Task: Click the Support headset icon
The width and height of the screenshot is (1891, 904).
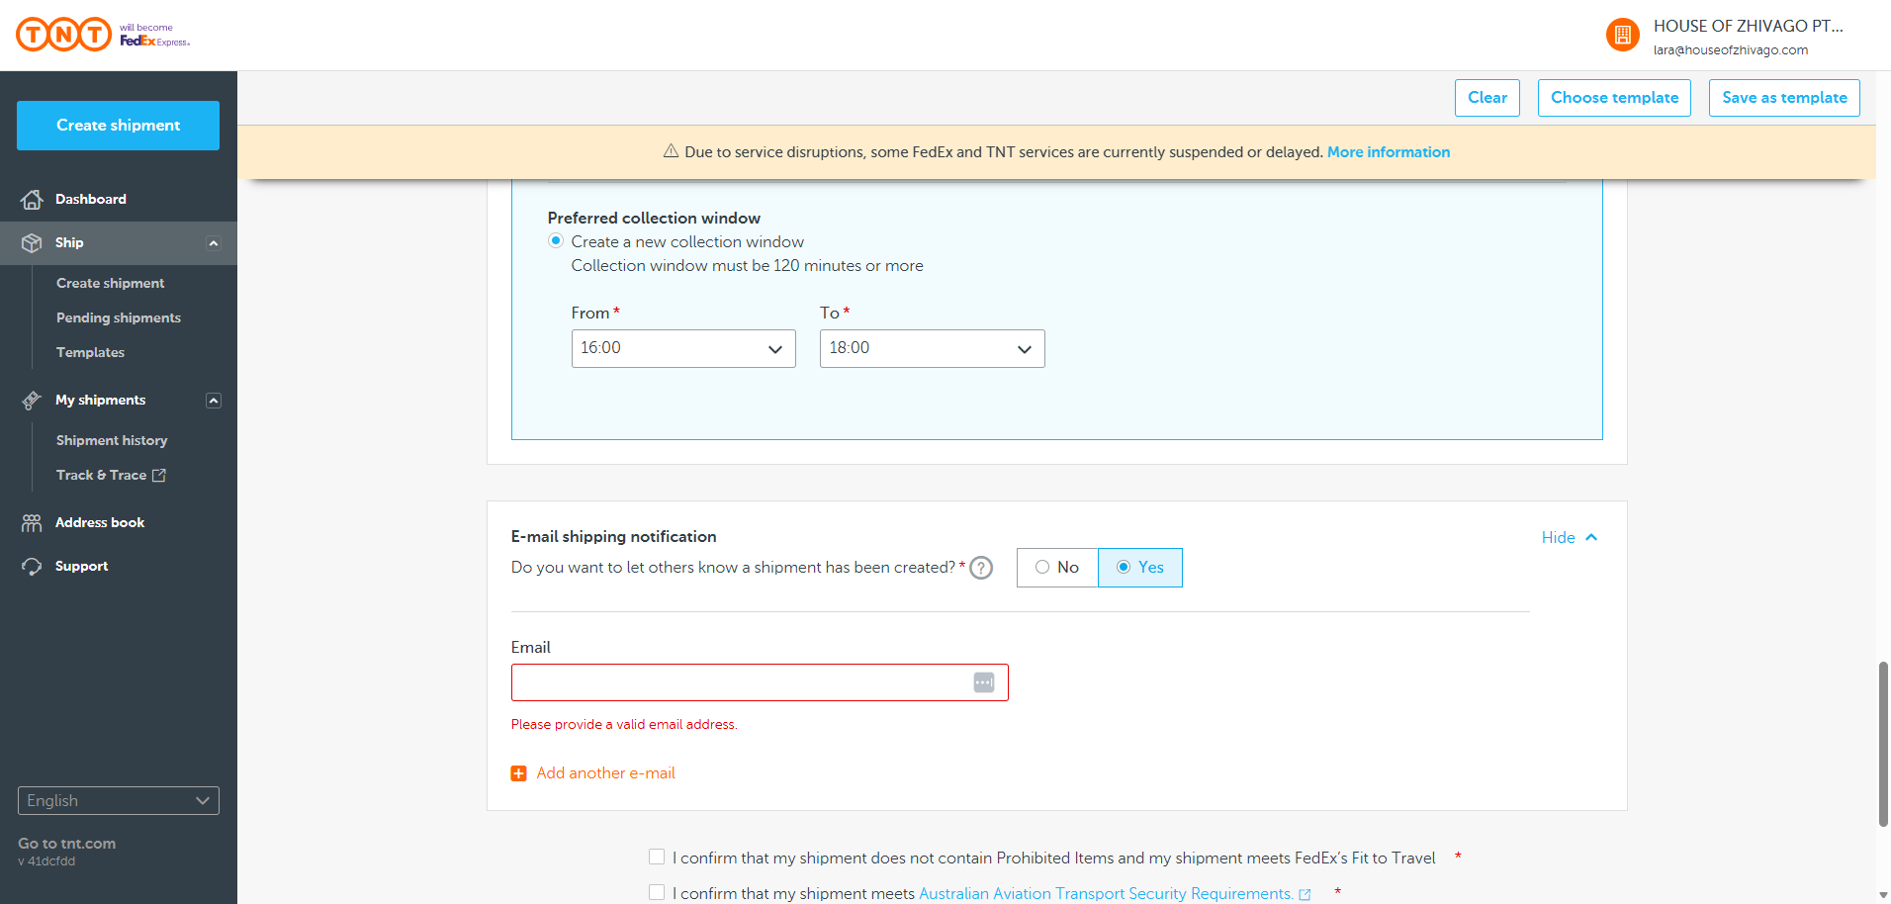Action: pos(32,567)
